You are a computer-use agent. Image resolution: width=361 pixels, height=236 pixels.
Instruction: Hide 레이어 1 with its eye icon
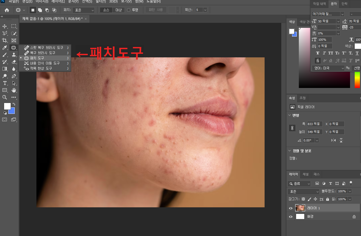(x=291, y=208)
